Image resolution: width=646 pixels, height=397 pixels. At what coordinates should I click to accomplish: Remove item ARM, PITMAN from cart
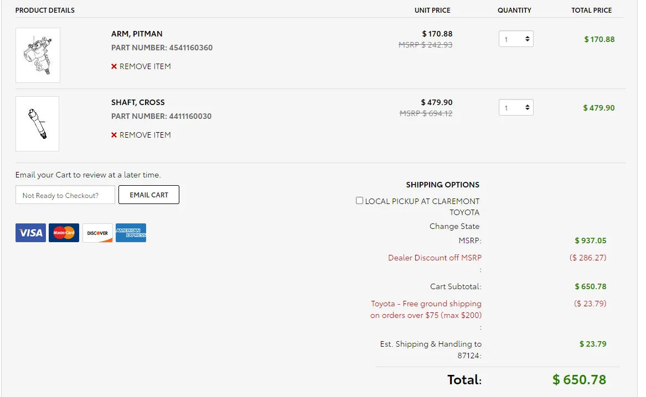[x=141, y=66]
